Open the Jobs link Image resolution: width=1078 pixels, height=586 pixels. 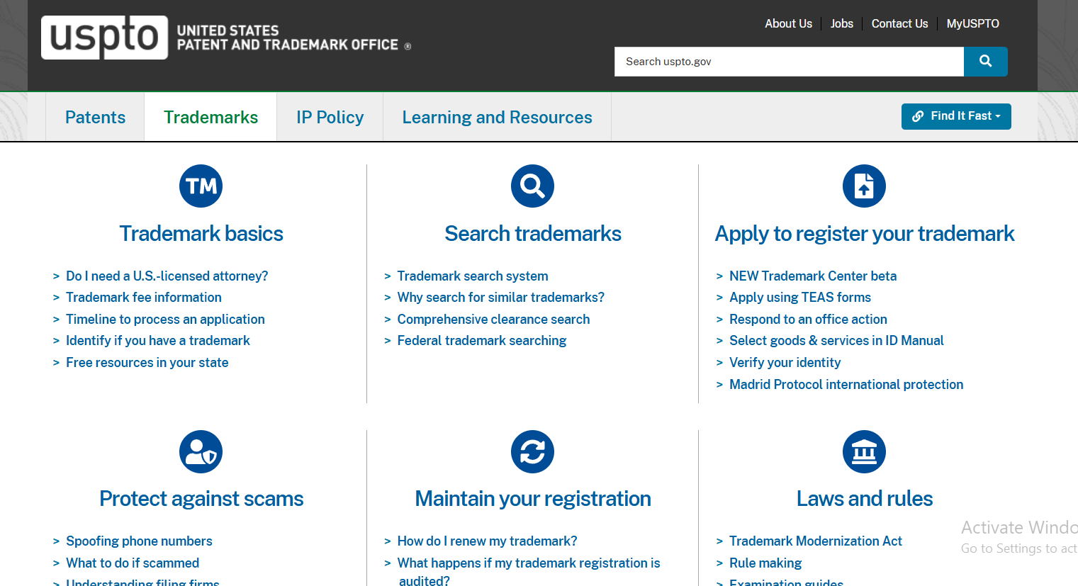pyautogui.click(x=842, y=23)
